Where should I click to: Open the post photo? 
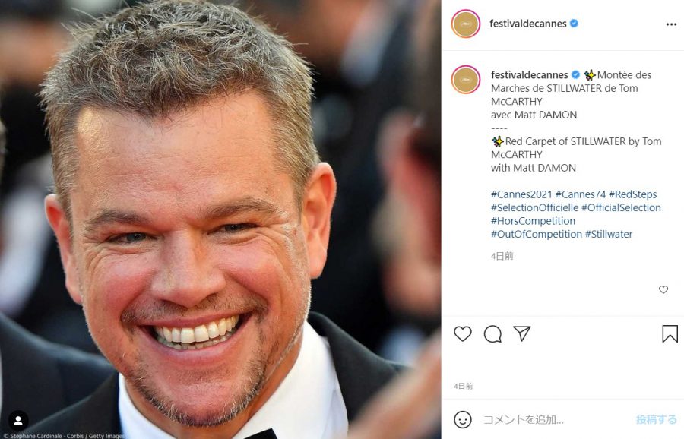click(220, 219)
